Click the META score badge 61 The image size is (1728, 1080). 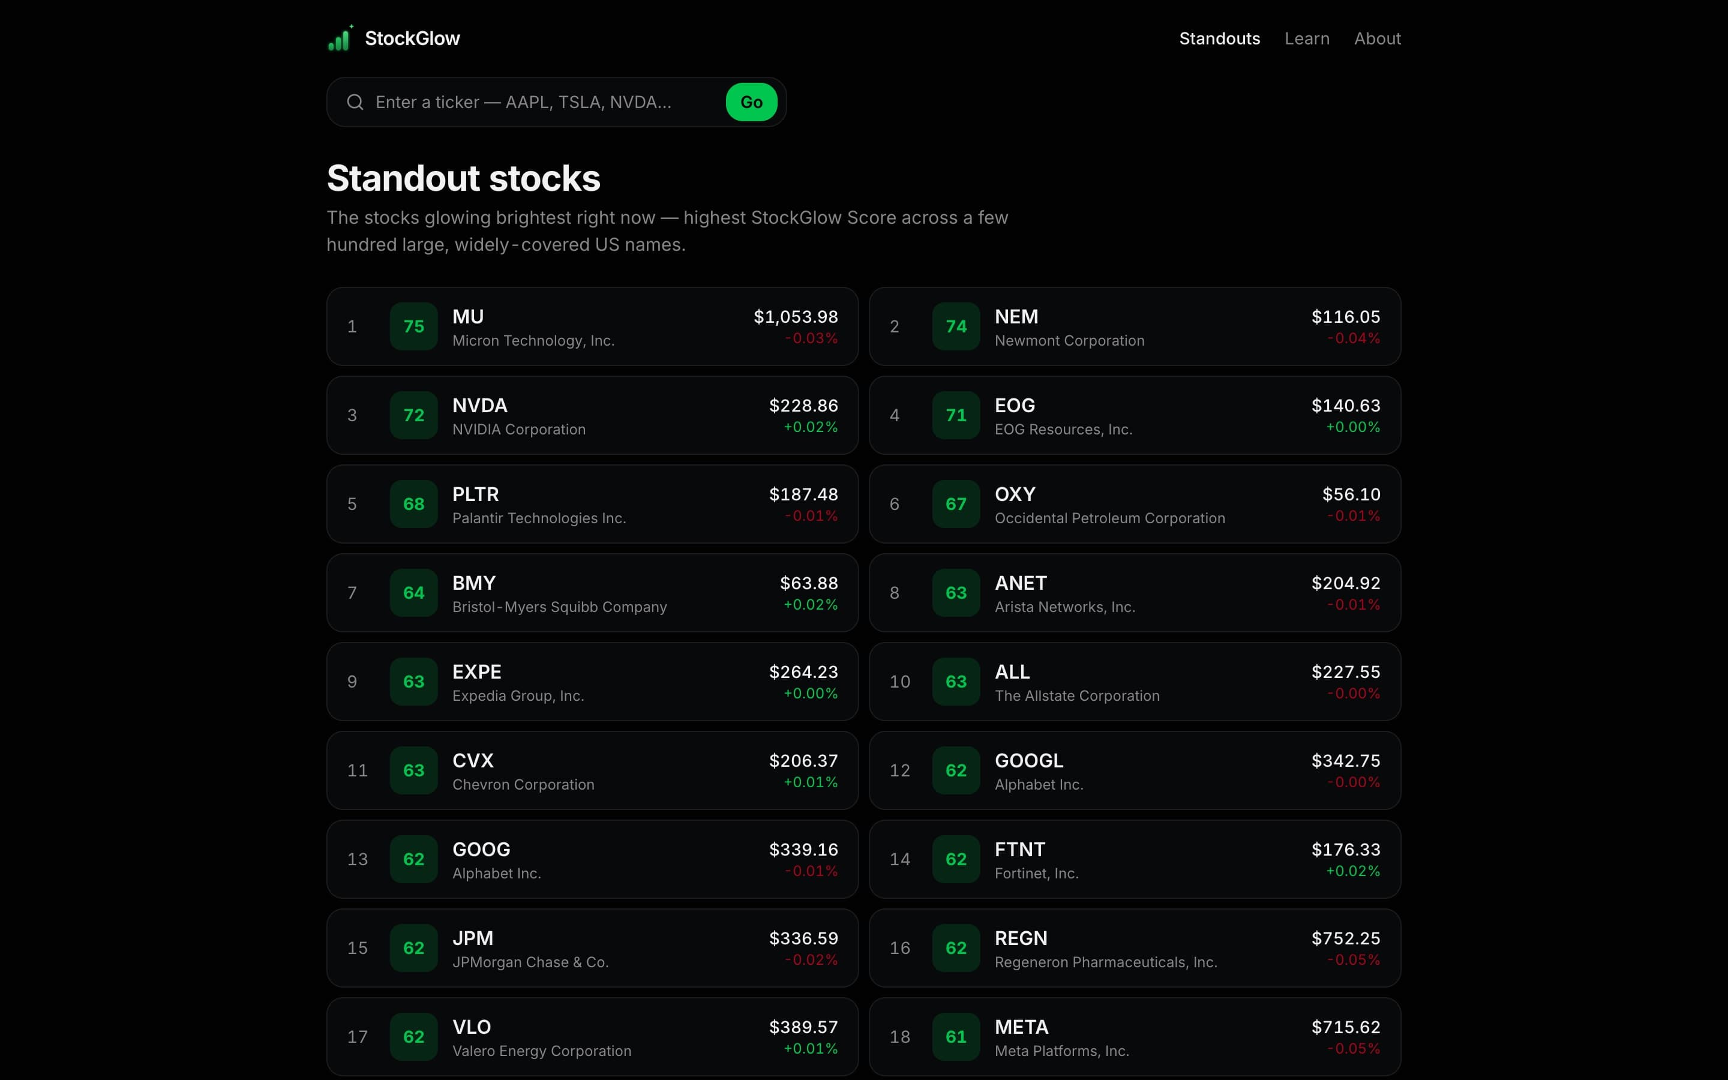pyautogui.click(x=956, y=1037)
